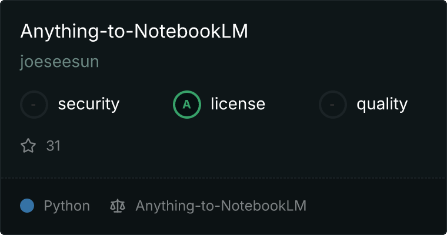Click the dash inside quality circle
This screenshot has width=447, height=235.
tap(332, 105)
